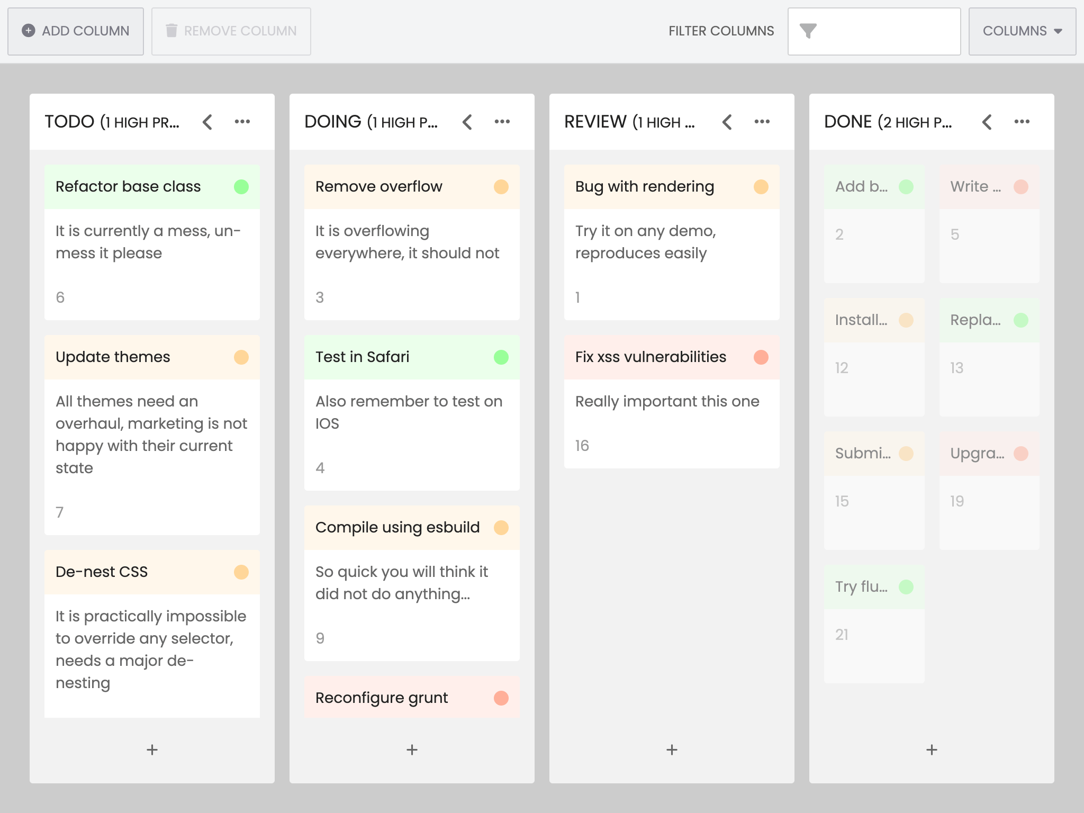This screenshot has width=1084, height=813.
Task: Collapse the REVIEW column using its chevron
Action: tap(727, 122)
